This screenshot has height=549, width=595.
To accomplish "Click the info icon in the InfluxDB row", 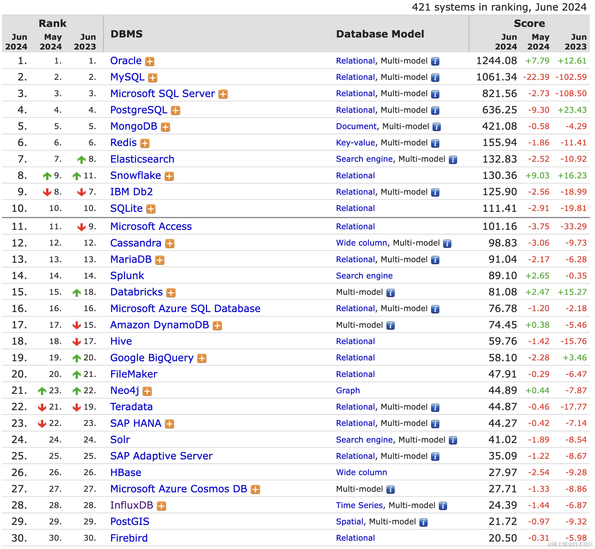I will click(x=443, y=506).
